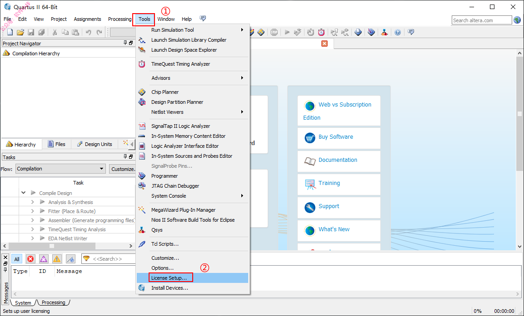Click the Cut scissors icon
This screenshot has width=524, height=316.
point(55,32)
